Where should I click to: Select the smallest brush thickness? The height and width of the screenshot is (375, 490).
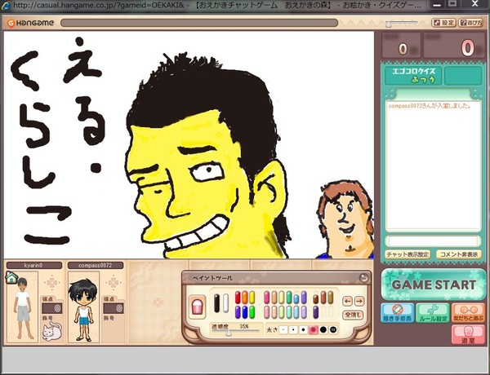coord(283,330)
